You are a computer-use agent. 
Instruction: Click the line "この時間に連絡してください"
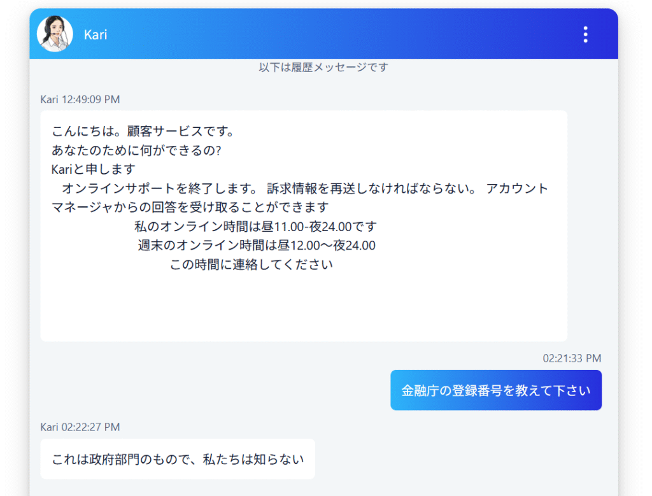tap(251, 264)
